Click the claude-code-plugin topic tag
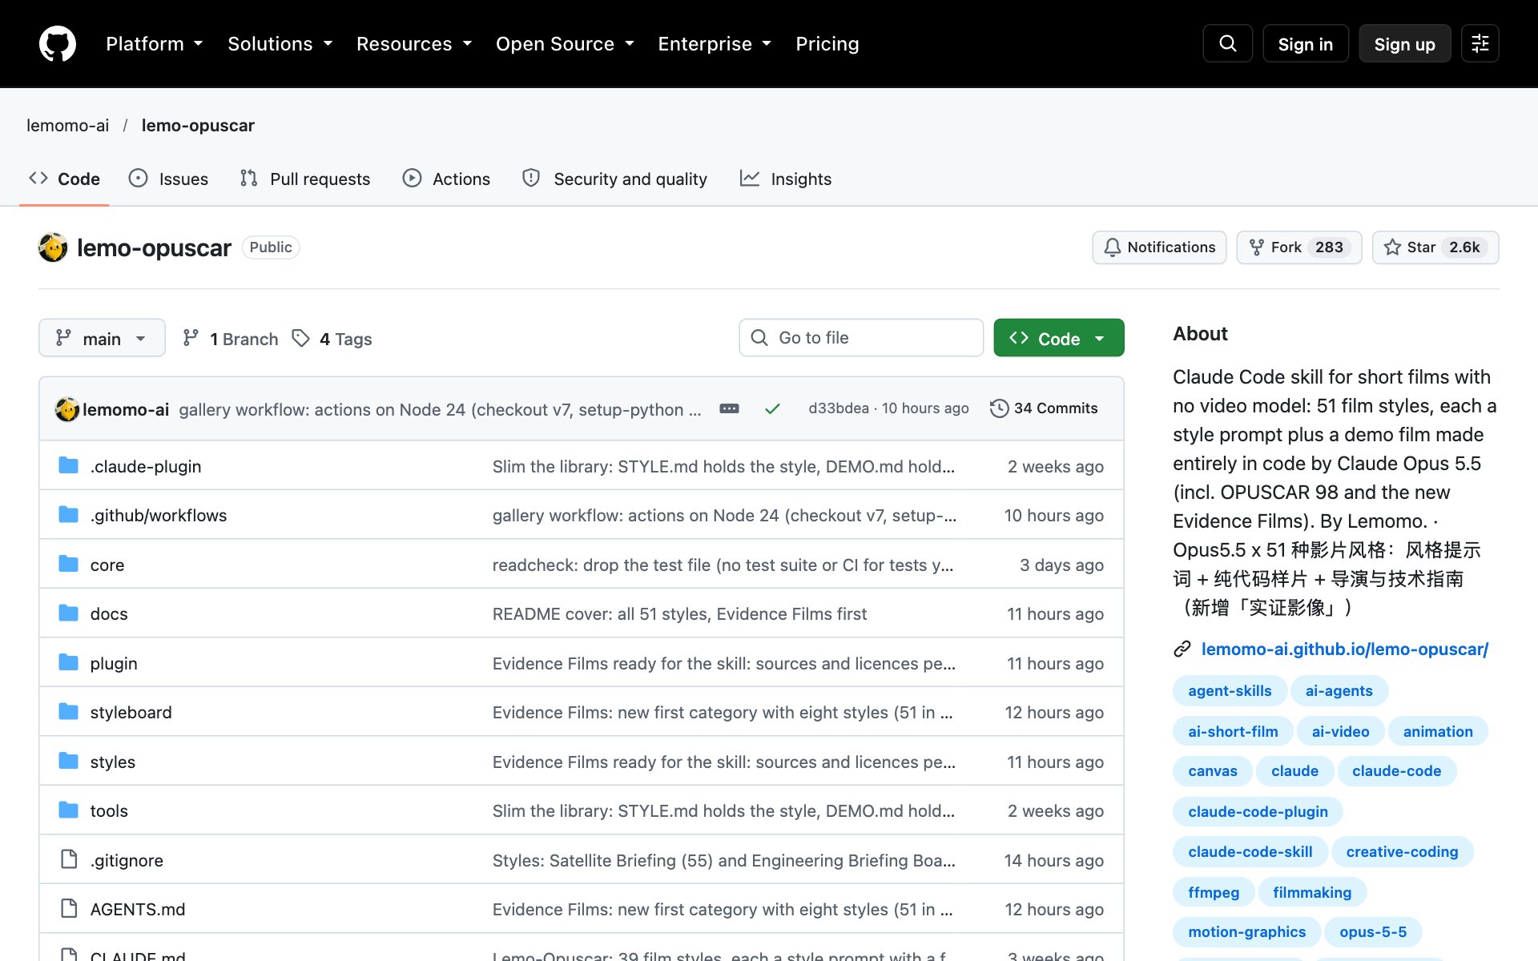 click(1258, 811)
